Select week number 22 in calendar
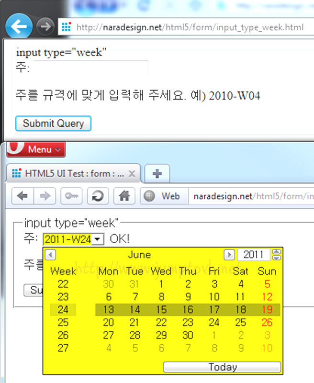This screenshot has height=383, width=314. click(x=63, y=284)
